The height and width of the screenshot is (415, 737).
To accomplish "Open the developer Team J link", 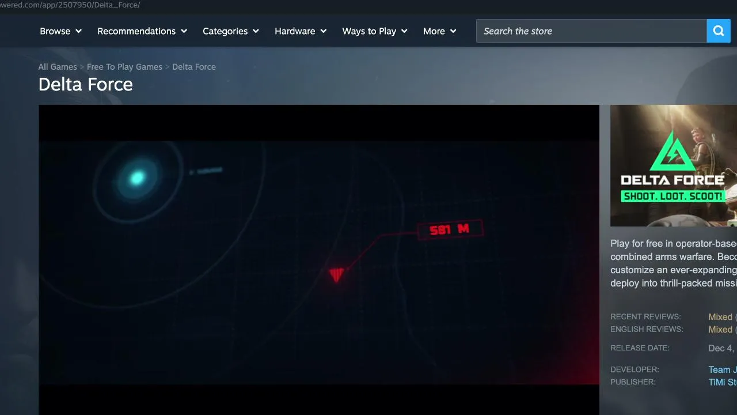I will [723, 370].
